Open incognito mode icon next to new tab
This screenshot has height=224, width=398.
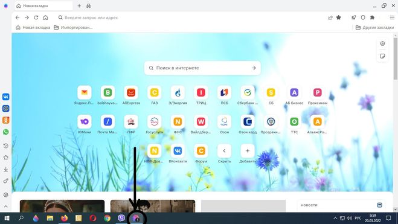point(89,6)
